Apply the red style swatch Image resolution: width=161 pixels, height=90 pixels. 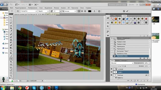point(146,19)
